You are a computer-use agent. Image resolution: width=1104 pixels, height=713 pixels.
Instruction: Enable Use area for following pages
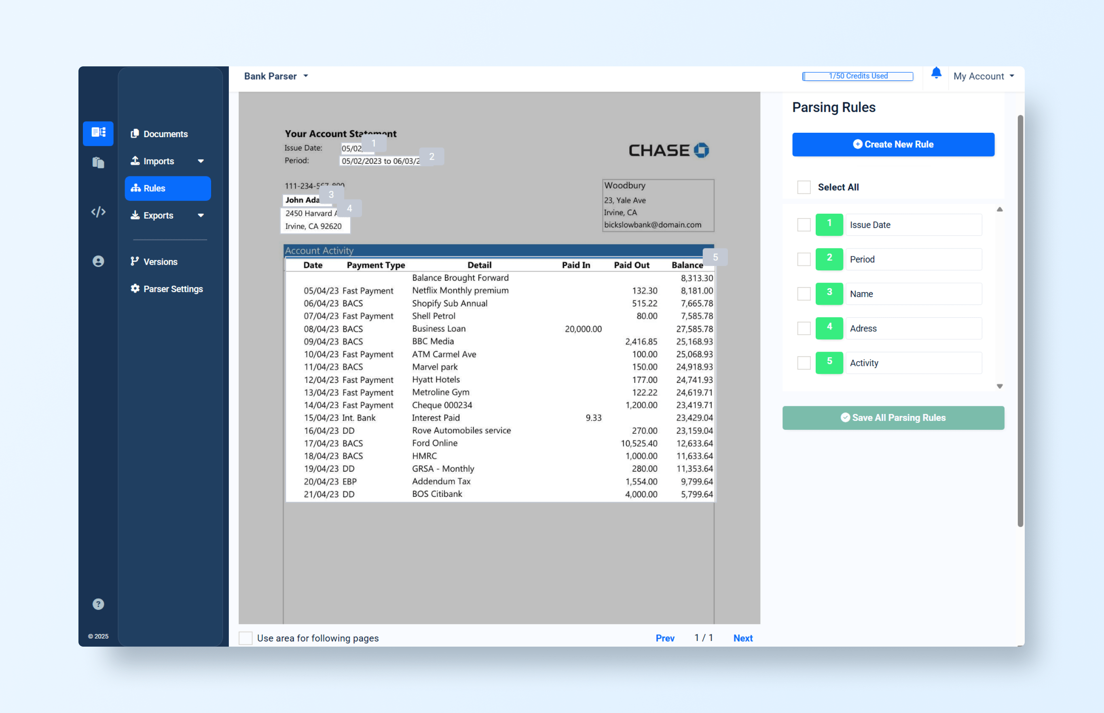tap(246, 638)
